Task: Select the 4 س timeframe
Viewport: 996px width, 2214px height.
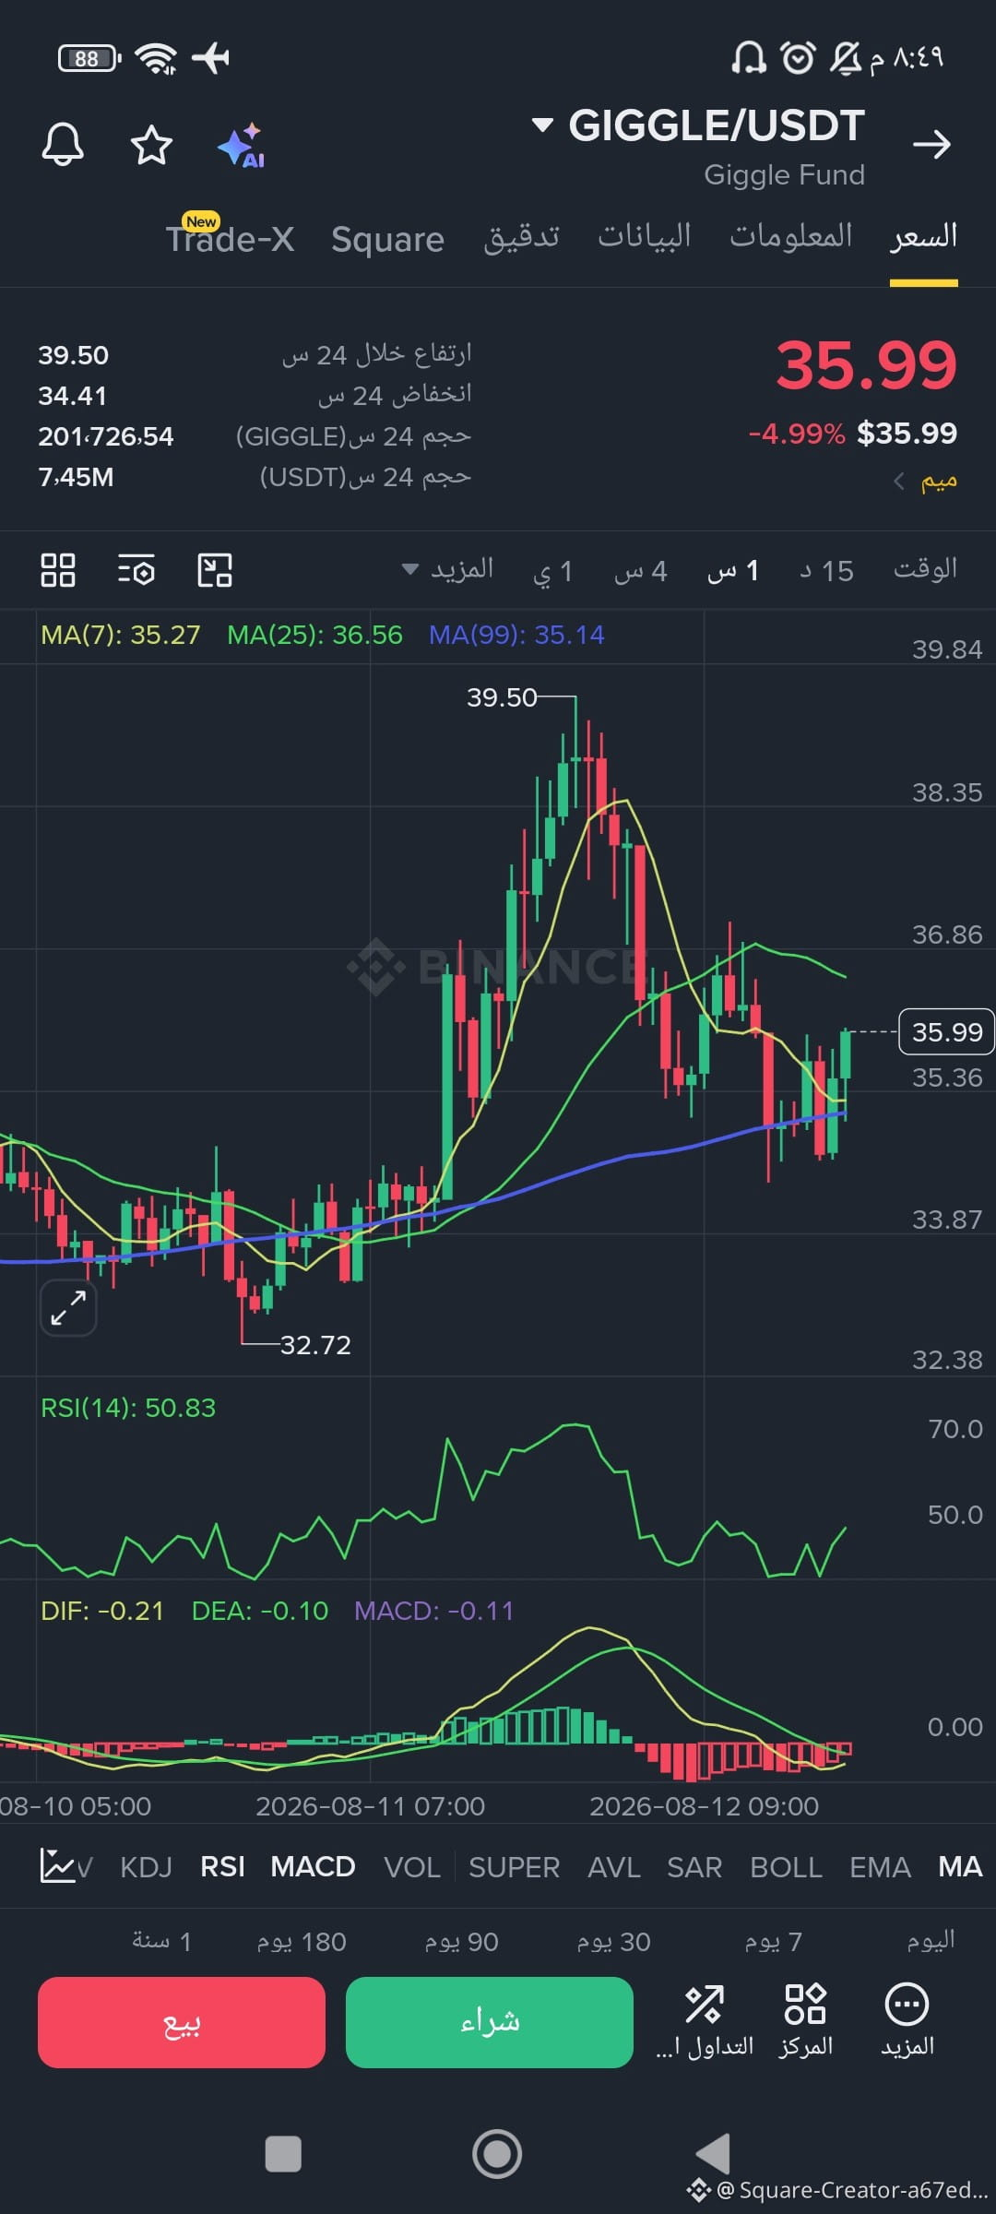Action: (640, 571)
